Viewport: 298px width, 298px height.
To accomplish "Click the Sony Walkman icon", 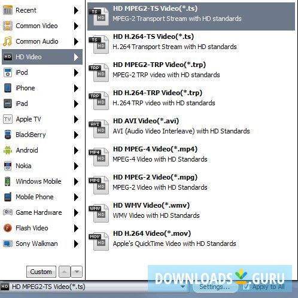I will click(8, 244).
